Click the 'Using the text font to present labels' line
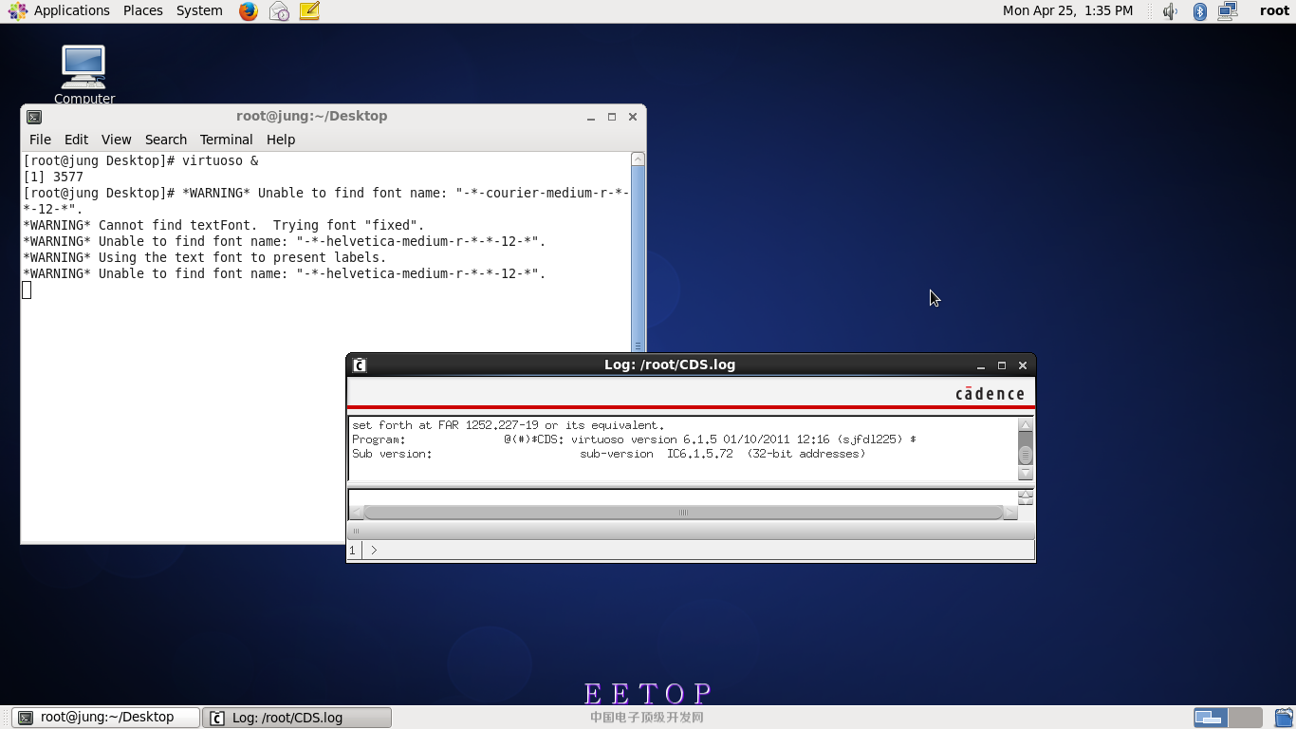 coord(205,257)
